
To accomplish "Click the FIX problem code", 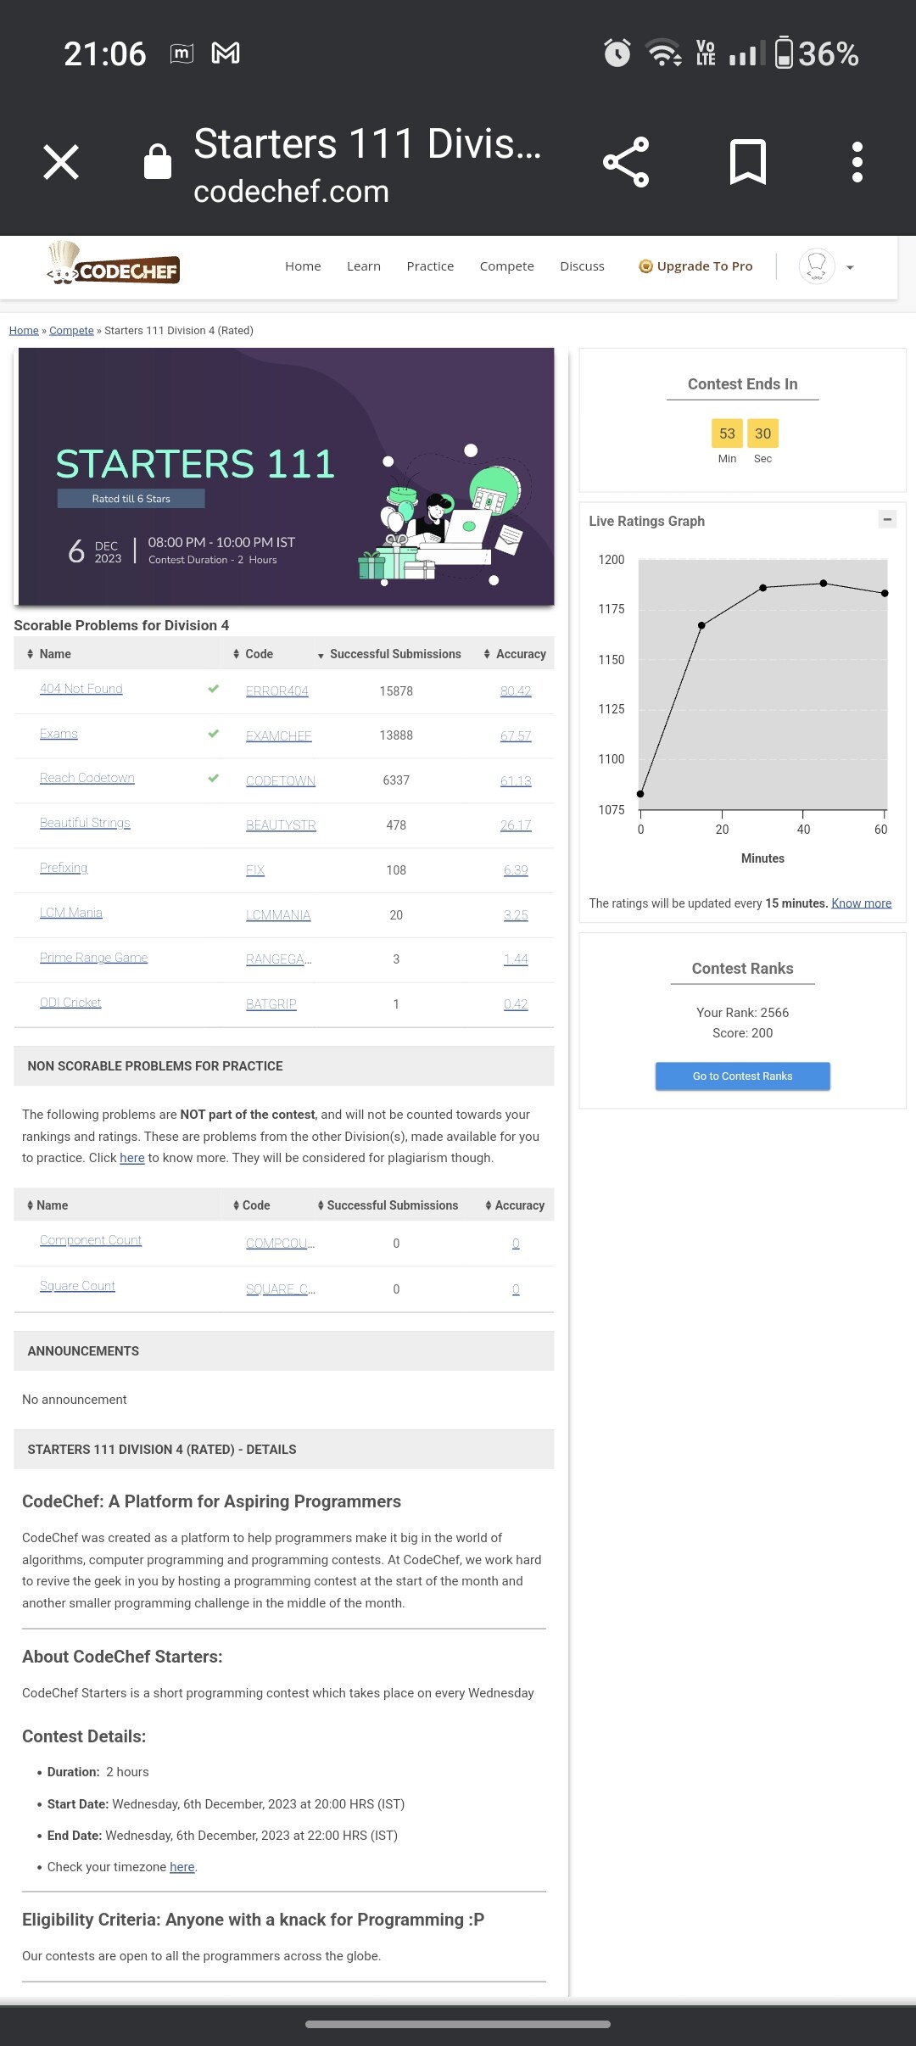I will (x=255, y=870).
